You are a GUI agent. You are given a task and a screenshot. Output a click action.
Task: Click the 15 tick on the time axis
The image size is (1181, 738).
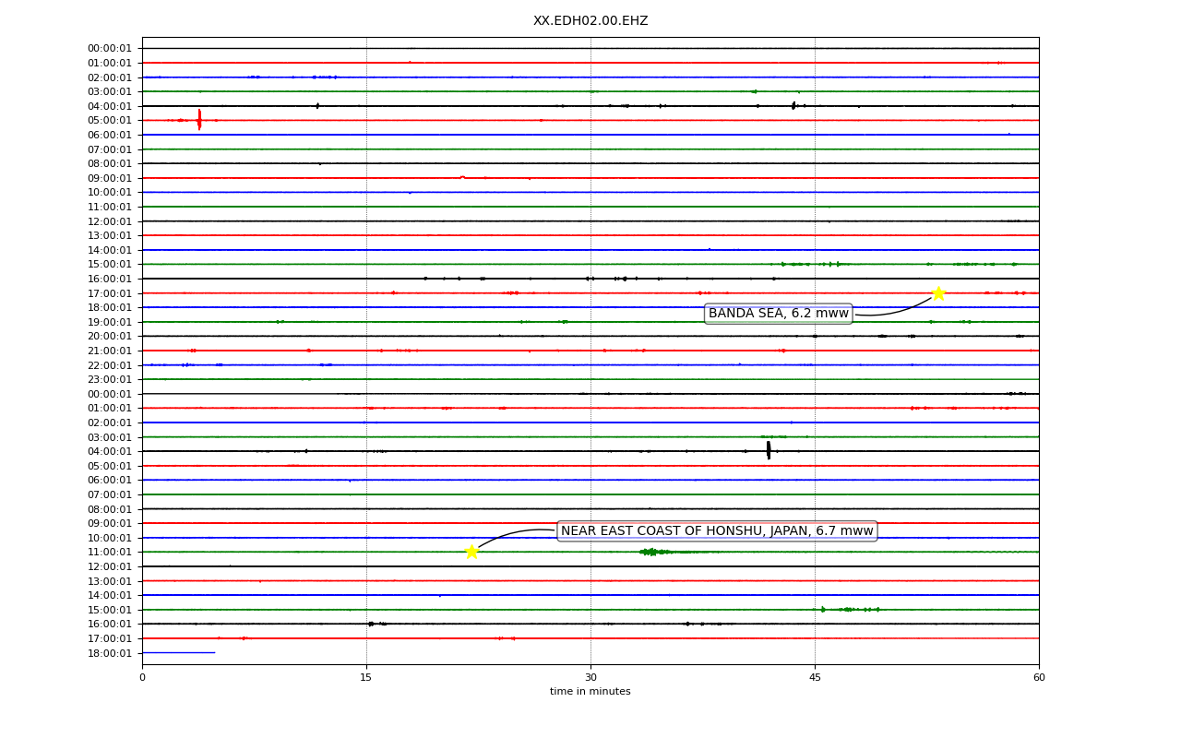tap(366, 678)
